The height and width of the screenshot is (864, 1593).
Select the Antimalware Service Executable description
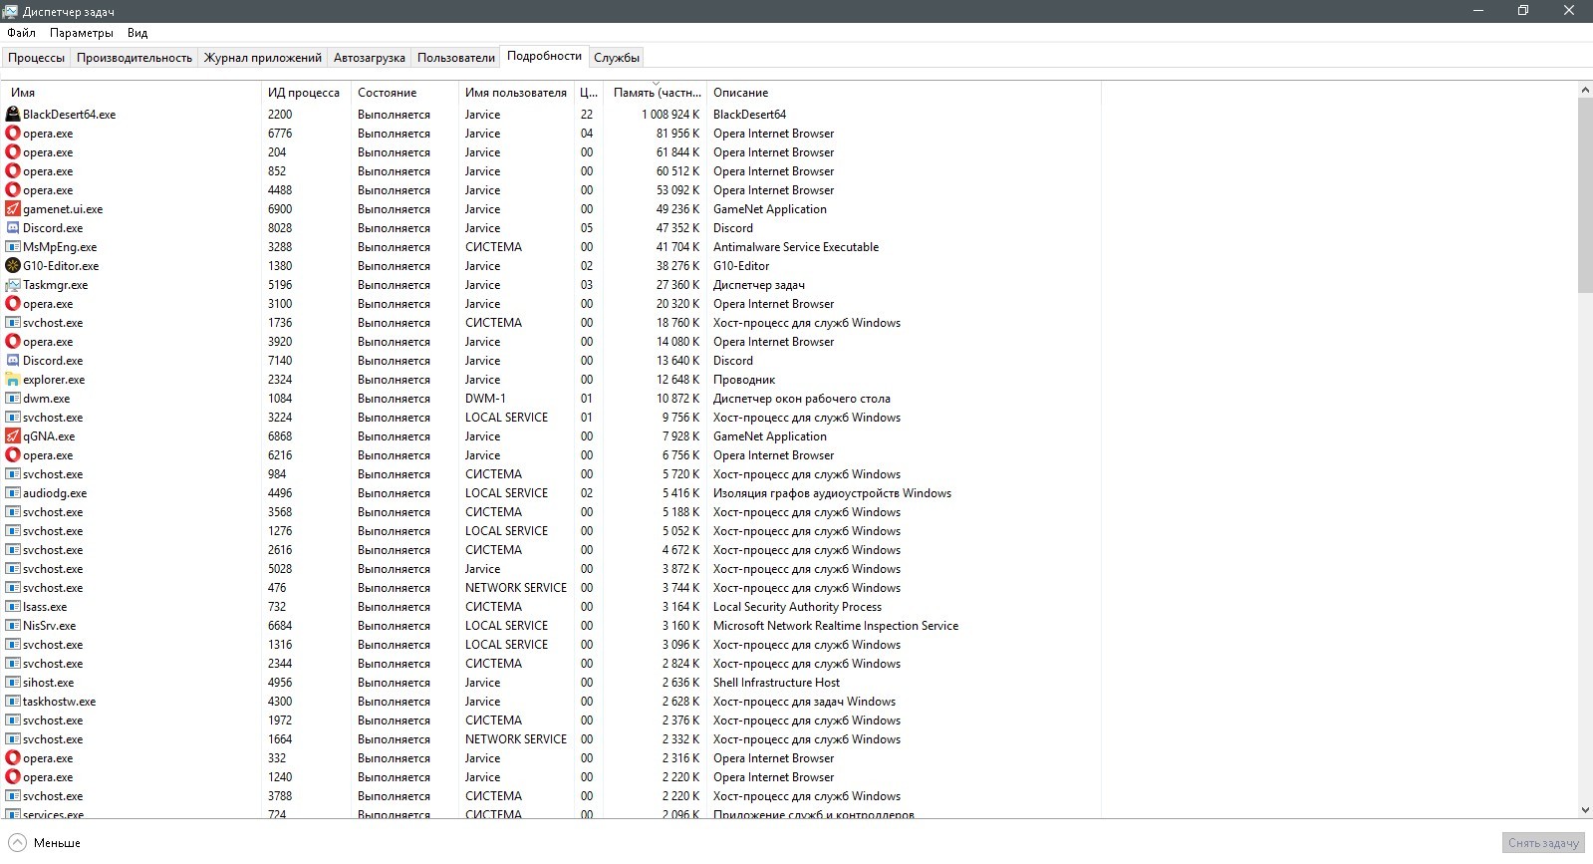[x=796, y=247]
